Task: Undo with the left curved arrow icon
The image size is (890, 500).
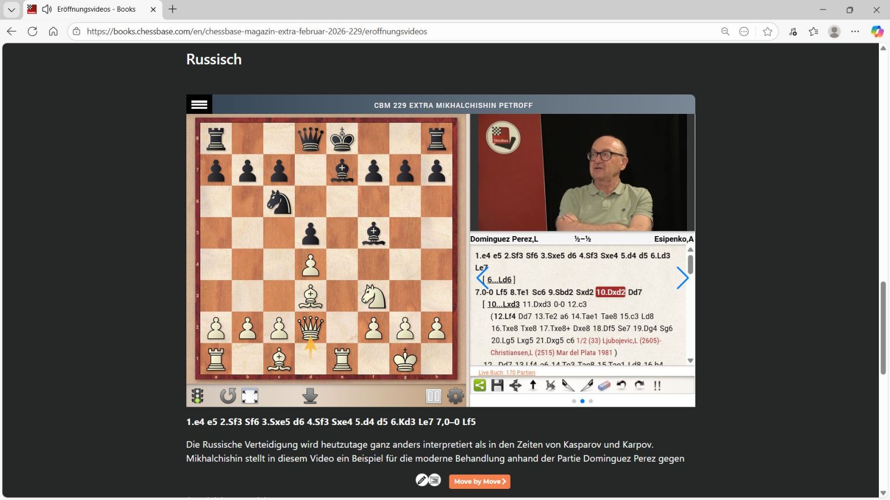Action: pos(622,385)
